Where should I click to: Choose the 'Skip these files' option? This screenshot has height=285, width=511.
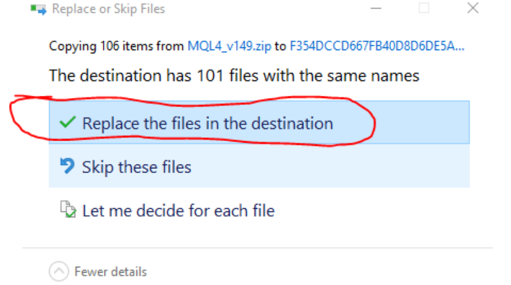pyautogui.click(x=259, y=166)
